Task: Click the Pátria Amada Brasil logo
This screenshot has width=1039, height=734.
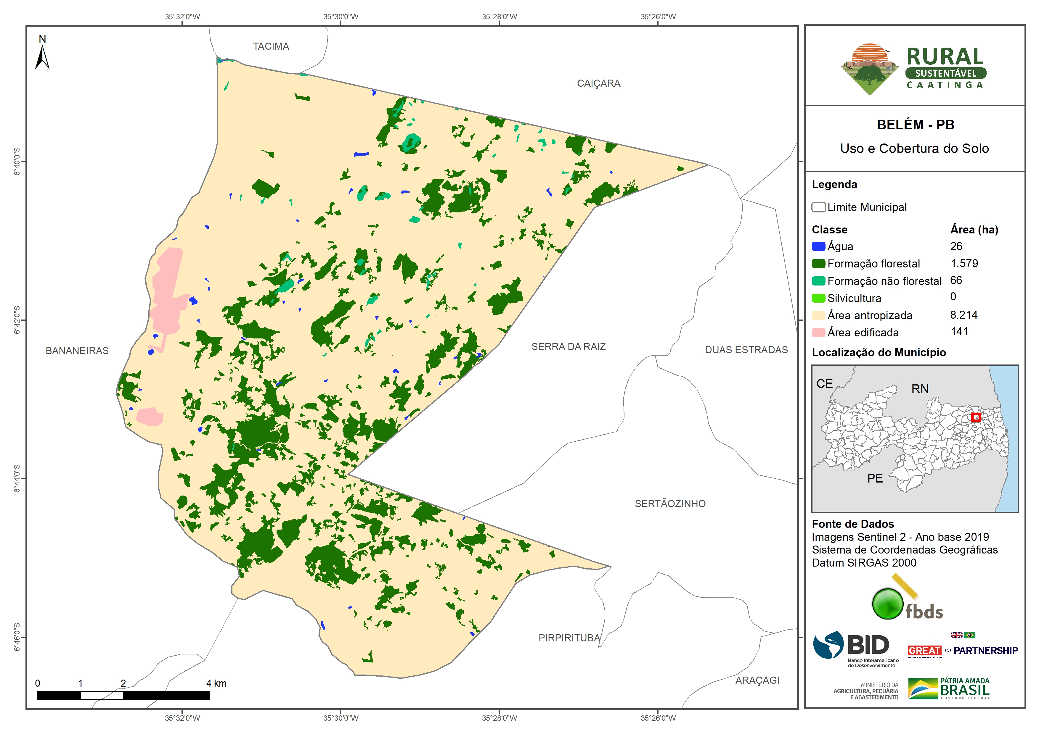Action: (x=949, y=688)
